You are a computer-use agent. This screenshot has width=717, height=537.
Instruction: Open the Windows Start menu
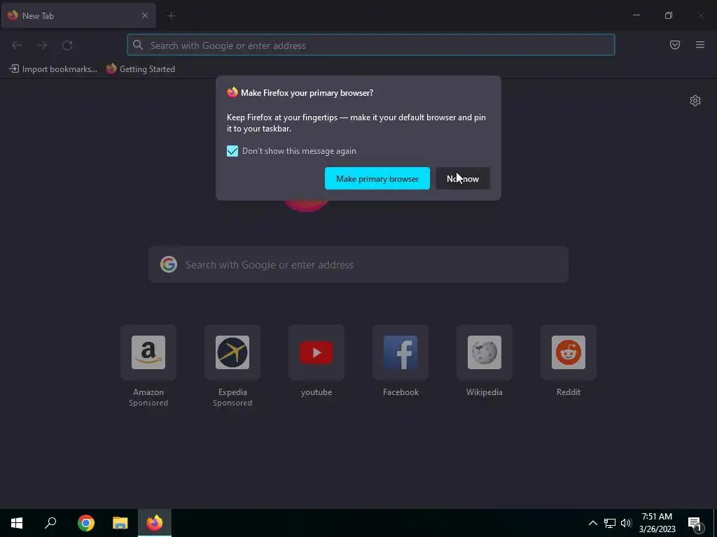[17, 523]
